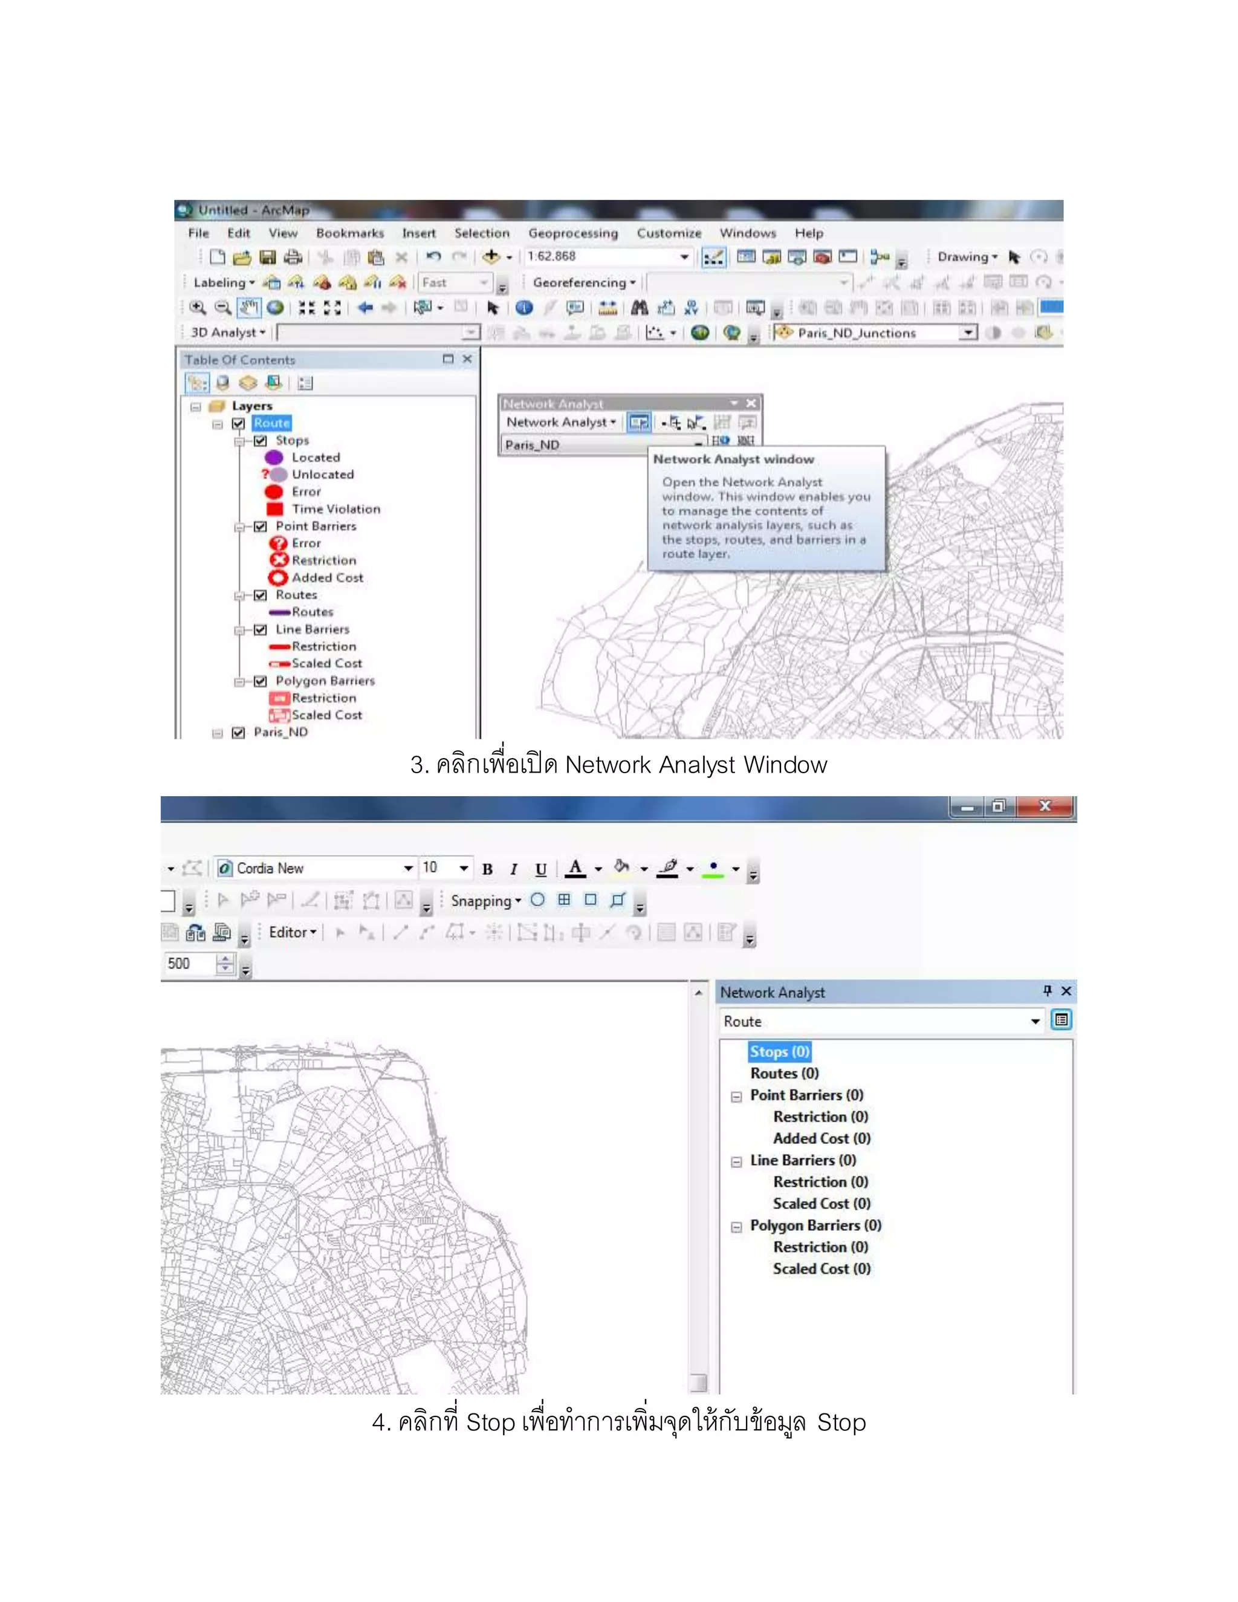The height and width of the screenshot is (1602, 1238).
Task: Select the Add Data yellow plus icon
Action: pos(491,257)
